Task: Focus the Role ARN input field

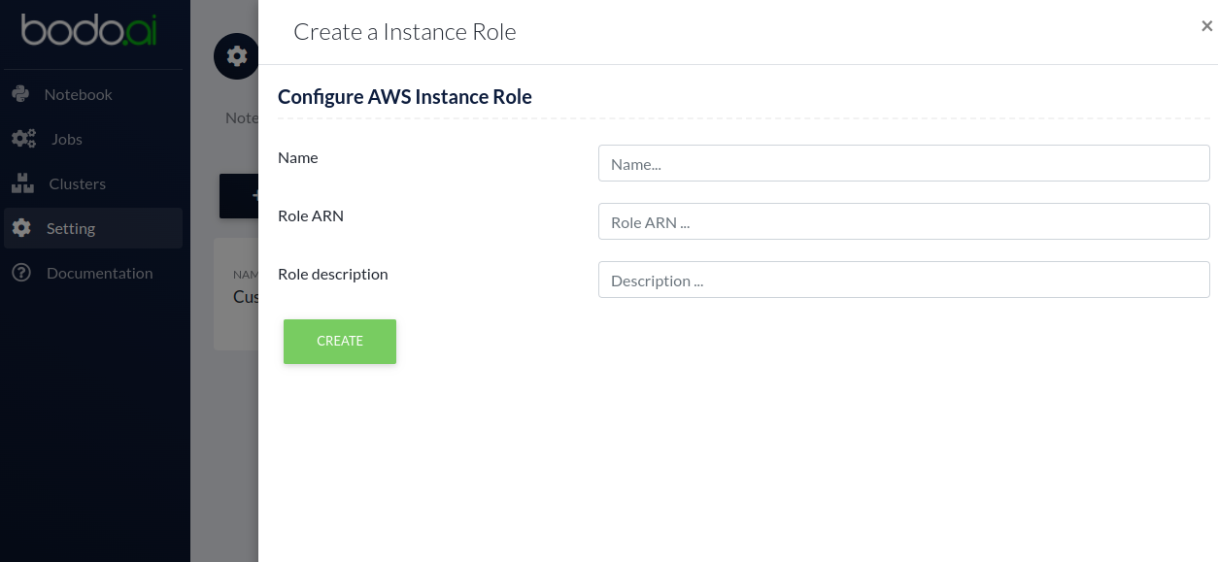Action: pos(903,221)
